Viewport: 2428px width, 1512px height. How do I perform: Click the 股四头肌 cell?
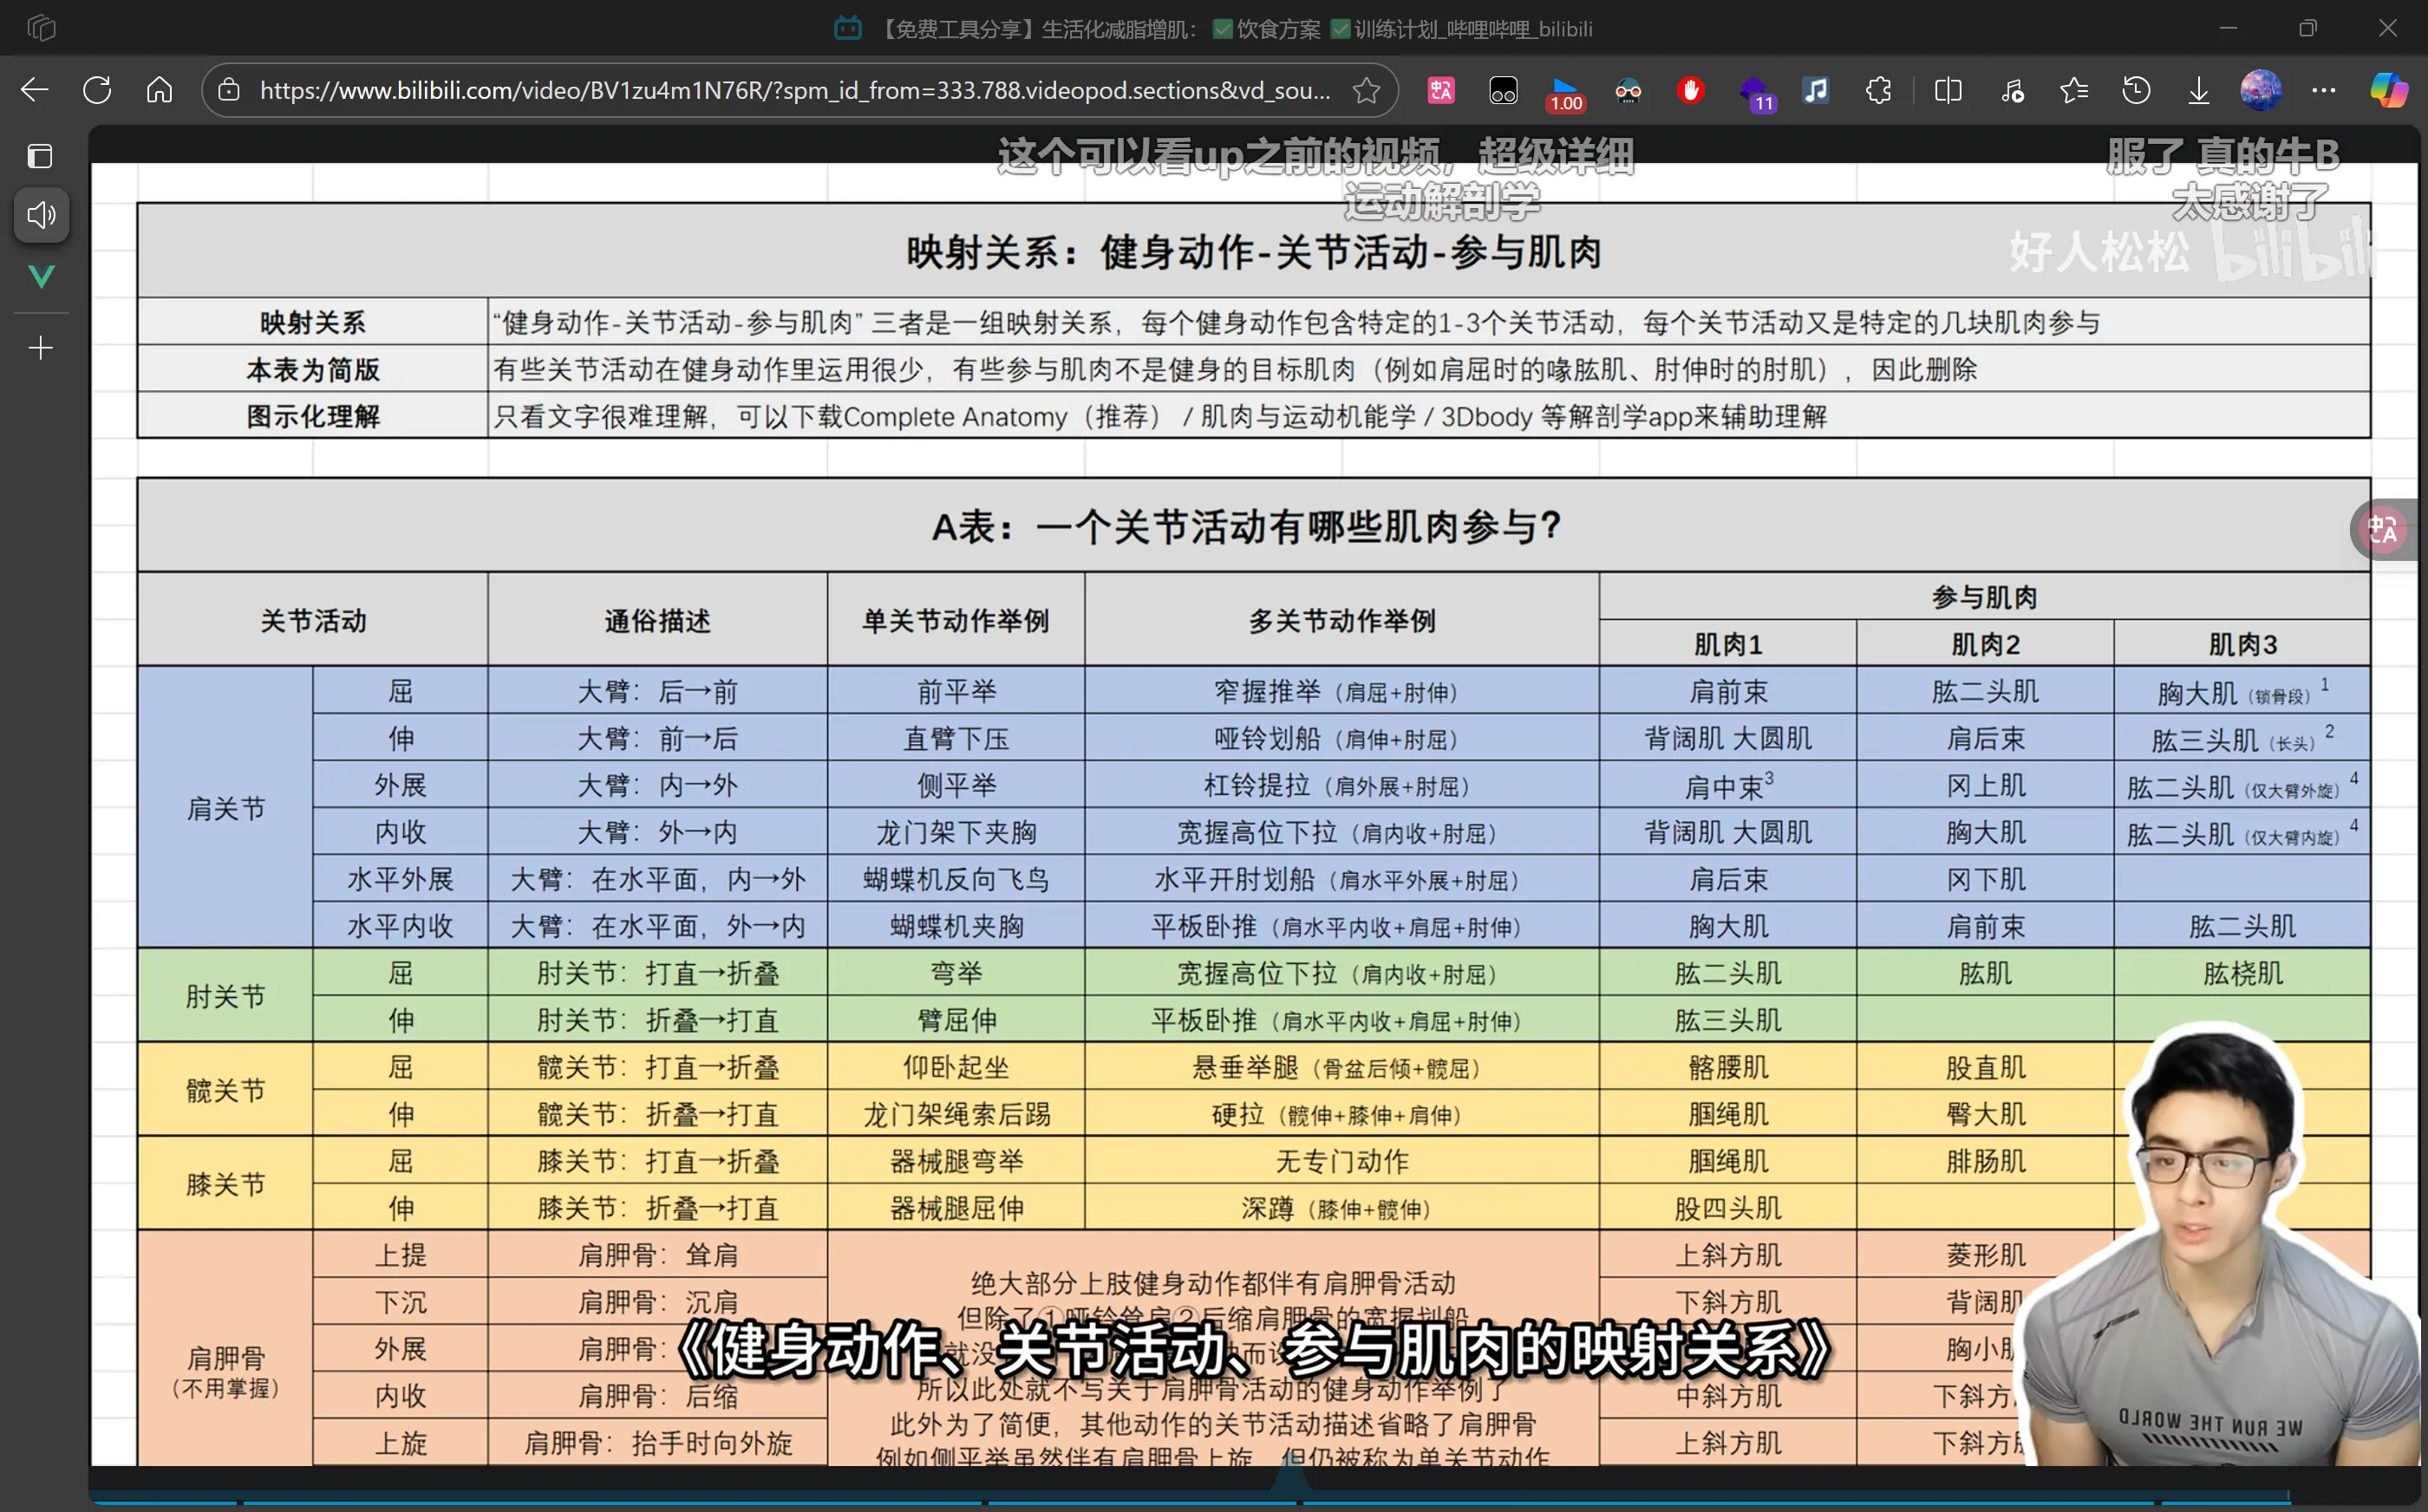pyautogui.click(x=1728, y=1208)
